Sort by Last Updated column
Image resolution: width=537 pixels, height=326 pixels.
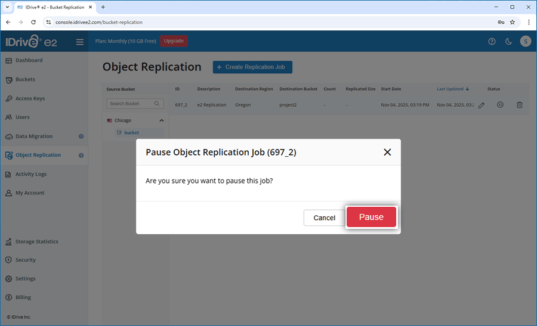(x=453, y=89)
